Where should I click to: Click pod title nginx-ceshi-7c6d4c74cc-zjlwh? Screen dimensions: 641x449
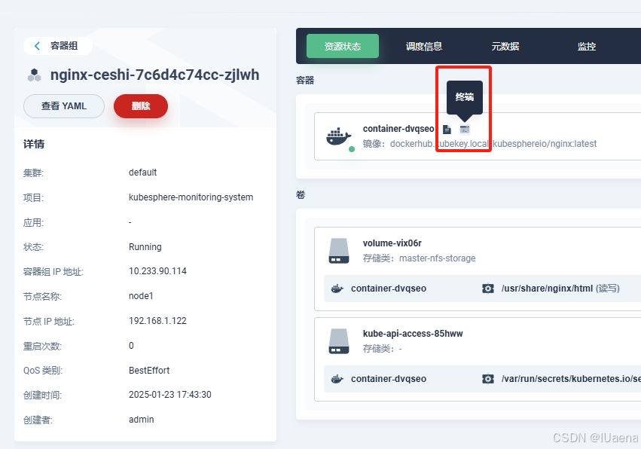[x=155, y=75]
